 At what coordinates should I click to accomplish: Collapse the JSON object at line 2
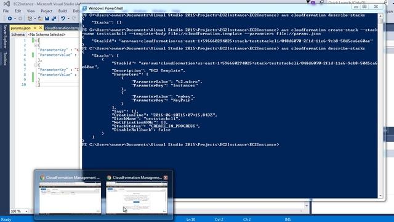(36, 45)
